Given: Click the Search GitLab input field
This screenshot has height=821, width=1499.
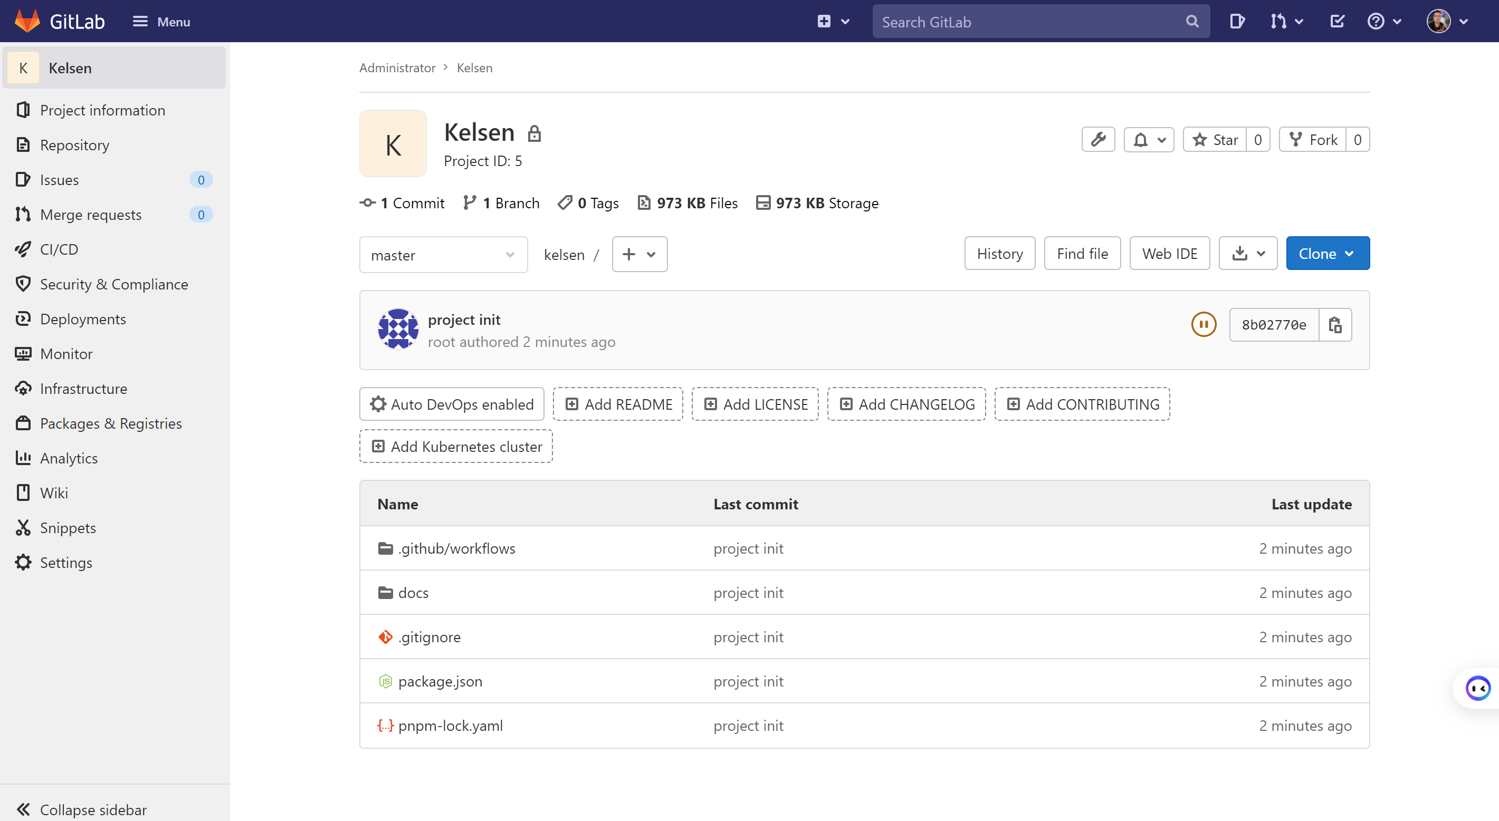Looking at the screenshot, I should [x=1030, y=22].
